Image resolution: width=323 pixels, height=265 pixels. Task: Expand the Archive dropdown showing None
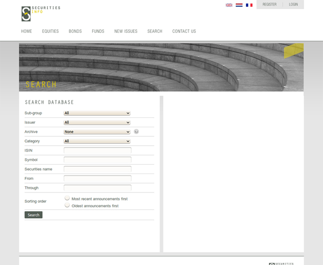(97, 132)
